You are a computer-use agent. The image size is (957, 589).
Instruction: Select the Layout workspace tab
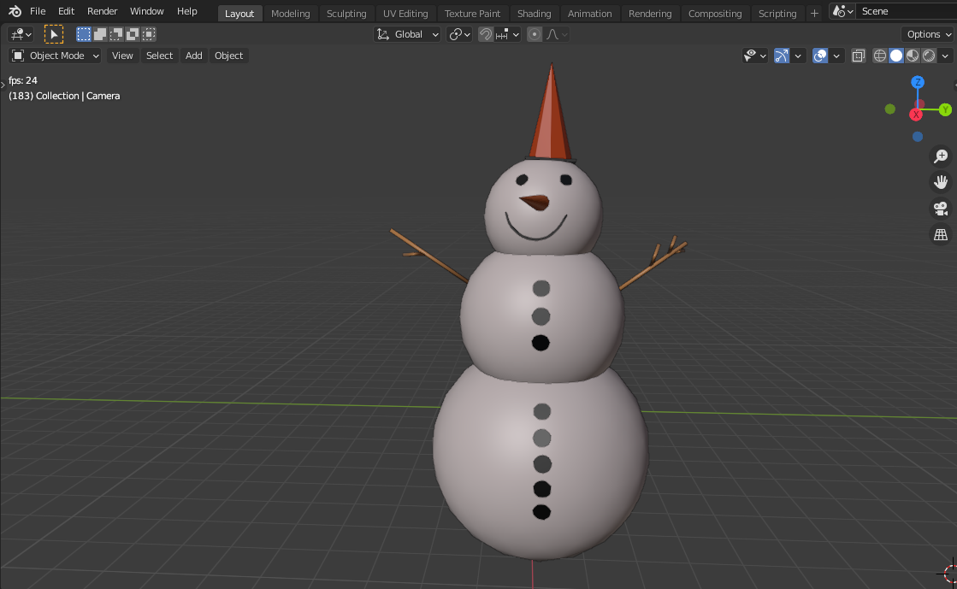pos(239,14)
